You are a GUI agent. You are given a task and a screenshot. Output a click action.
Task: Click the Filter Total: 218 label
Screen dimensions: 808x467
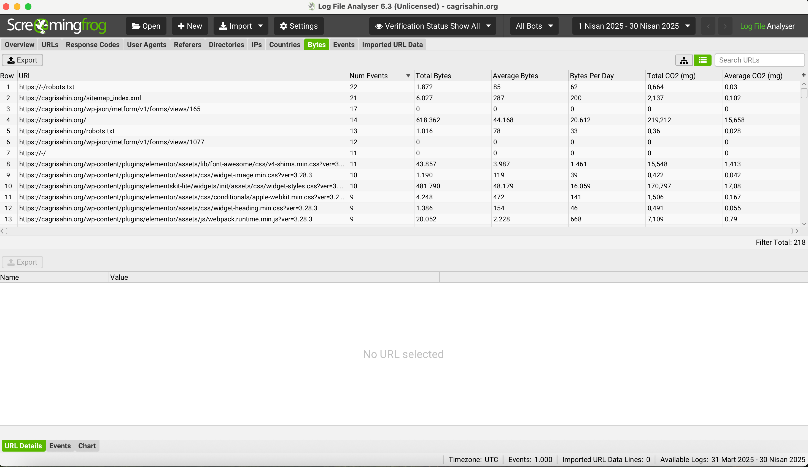[780, 242]
